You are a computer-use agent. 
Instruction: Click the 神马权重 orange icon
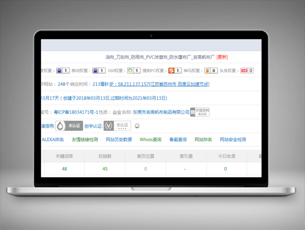[x=207, y=70]
